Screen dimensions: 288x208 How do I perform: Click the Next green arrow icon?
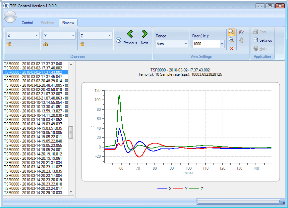click(x=144, y=34)
